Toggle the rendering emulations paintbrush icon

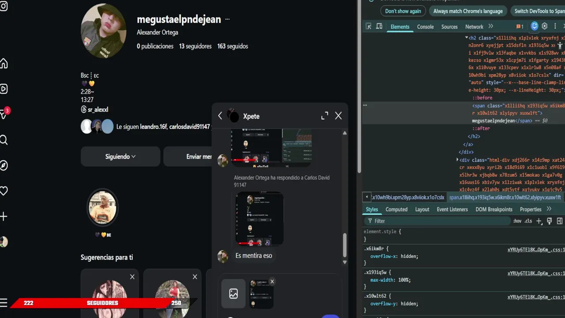550,221
